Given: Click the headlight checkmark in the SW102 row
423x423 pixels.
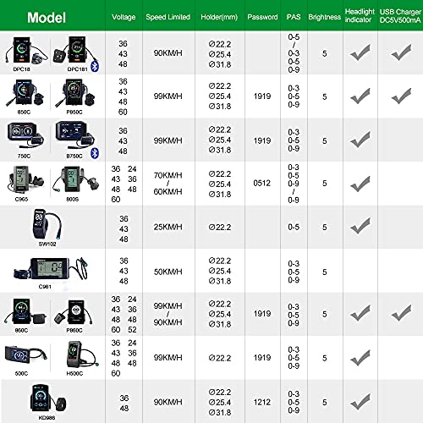Looking at the screenshot, I should pyautogui.click(x=360, y=226).
